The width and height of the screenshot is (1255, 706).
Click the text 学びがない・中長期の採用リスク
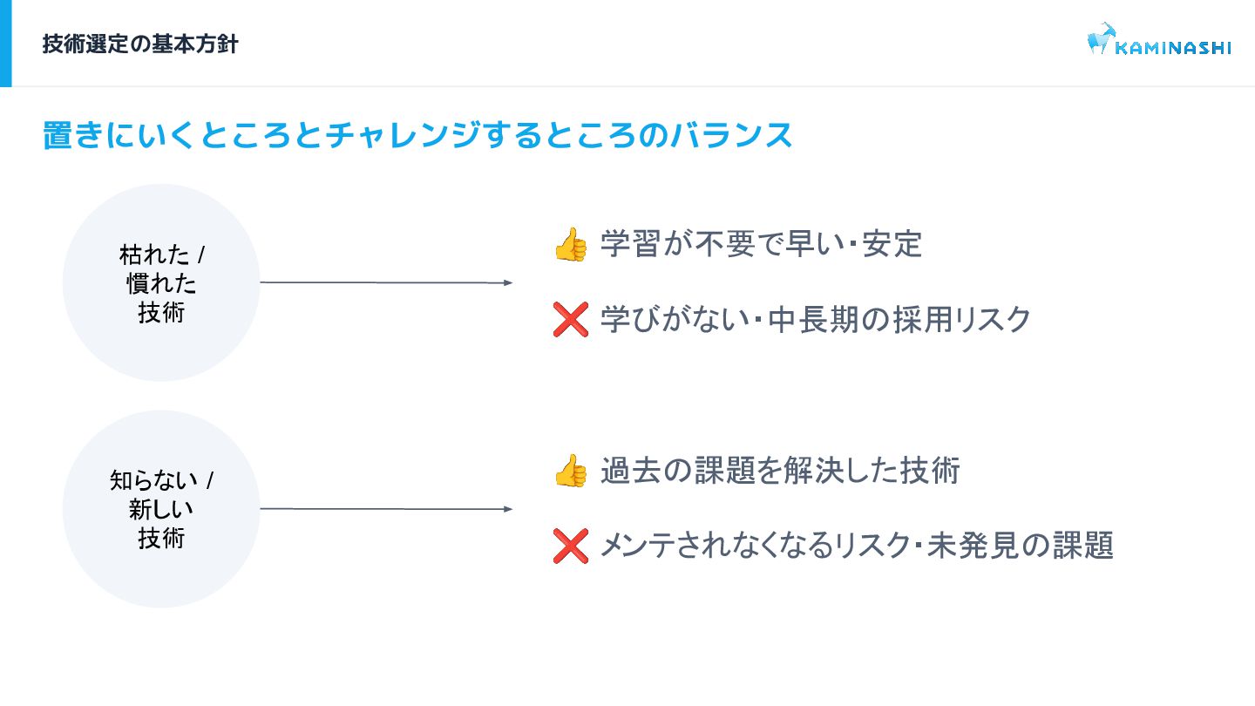(x=816, y=320)
